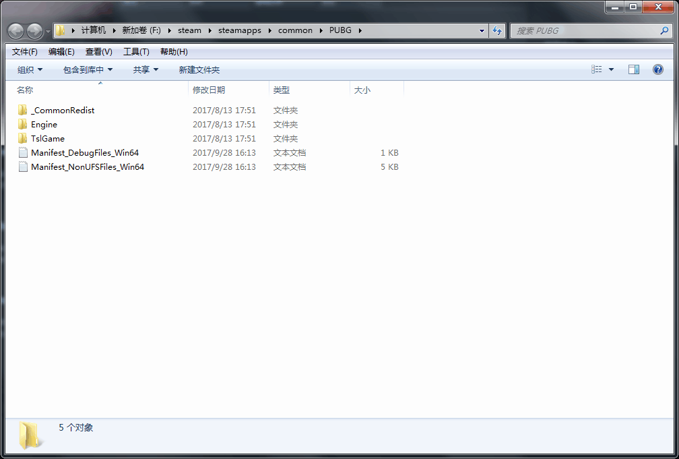Close the Explorer window
The width and height of the screenshot is (679, 459).
click(658, 7)
